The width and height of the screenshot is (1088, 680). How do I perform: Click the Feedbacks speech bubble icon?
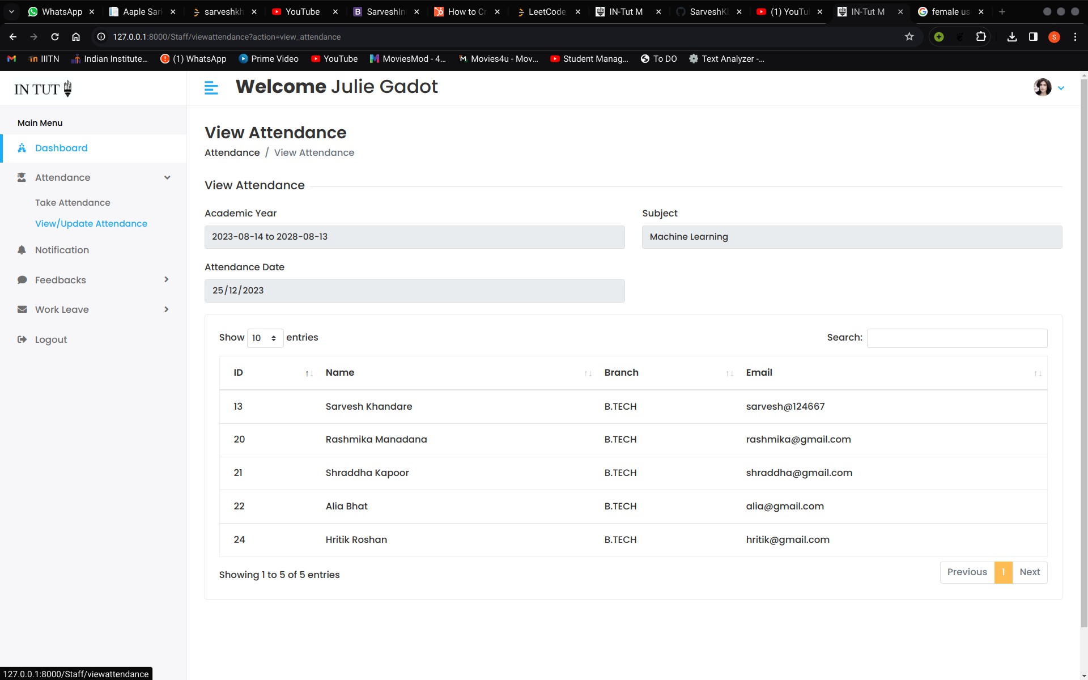tap(22, 280)
